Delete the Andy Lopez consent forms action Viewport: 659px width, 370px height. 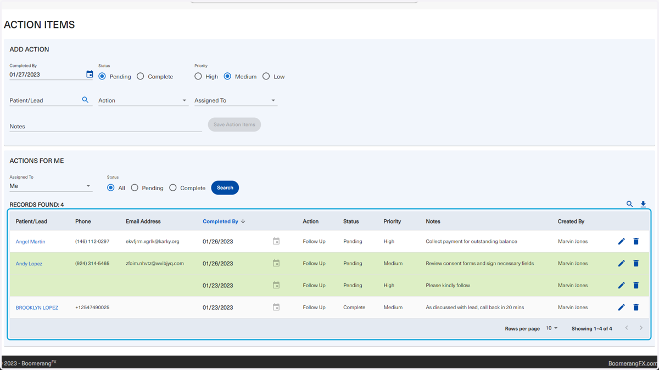[x=636, y=263]
